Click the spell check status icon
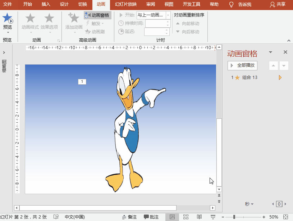 pyautogui.click(x=56, y=217)
